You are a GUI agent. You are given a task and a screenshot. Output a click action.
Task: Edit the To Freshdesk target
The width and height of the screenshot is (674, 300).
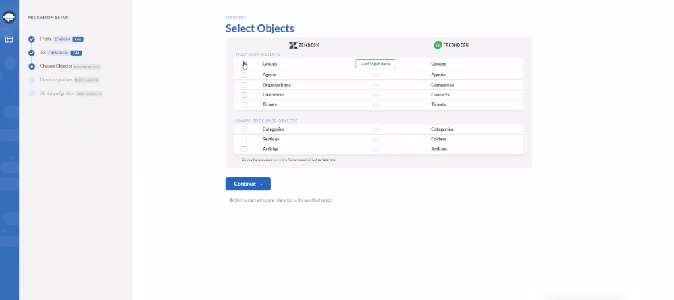click(x=76, y=53)
